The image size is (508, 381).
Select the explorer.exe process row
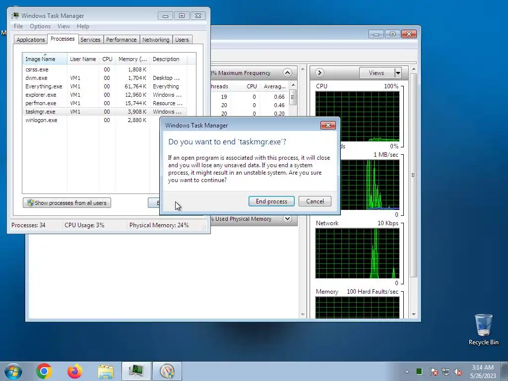point(104,95)
